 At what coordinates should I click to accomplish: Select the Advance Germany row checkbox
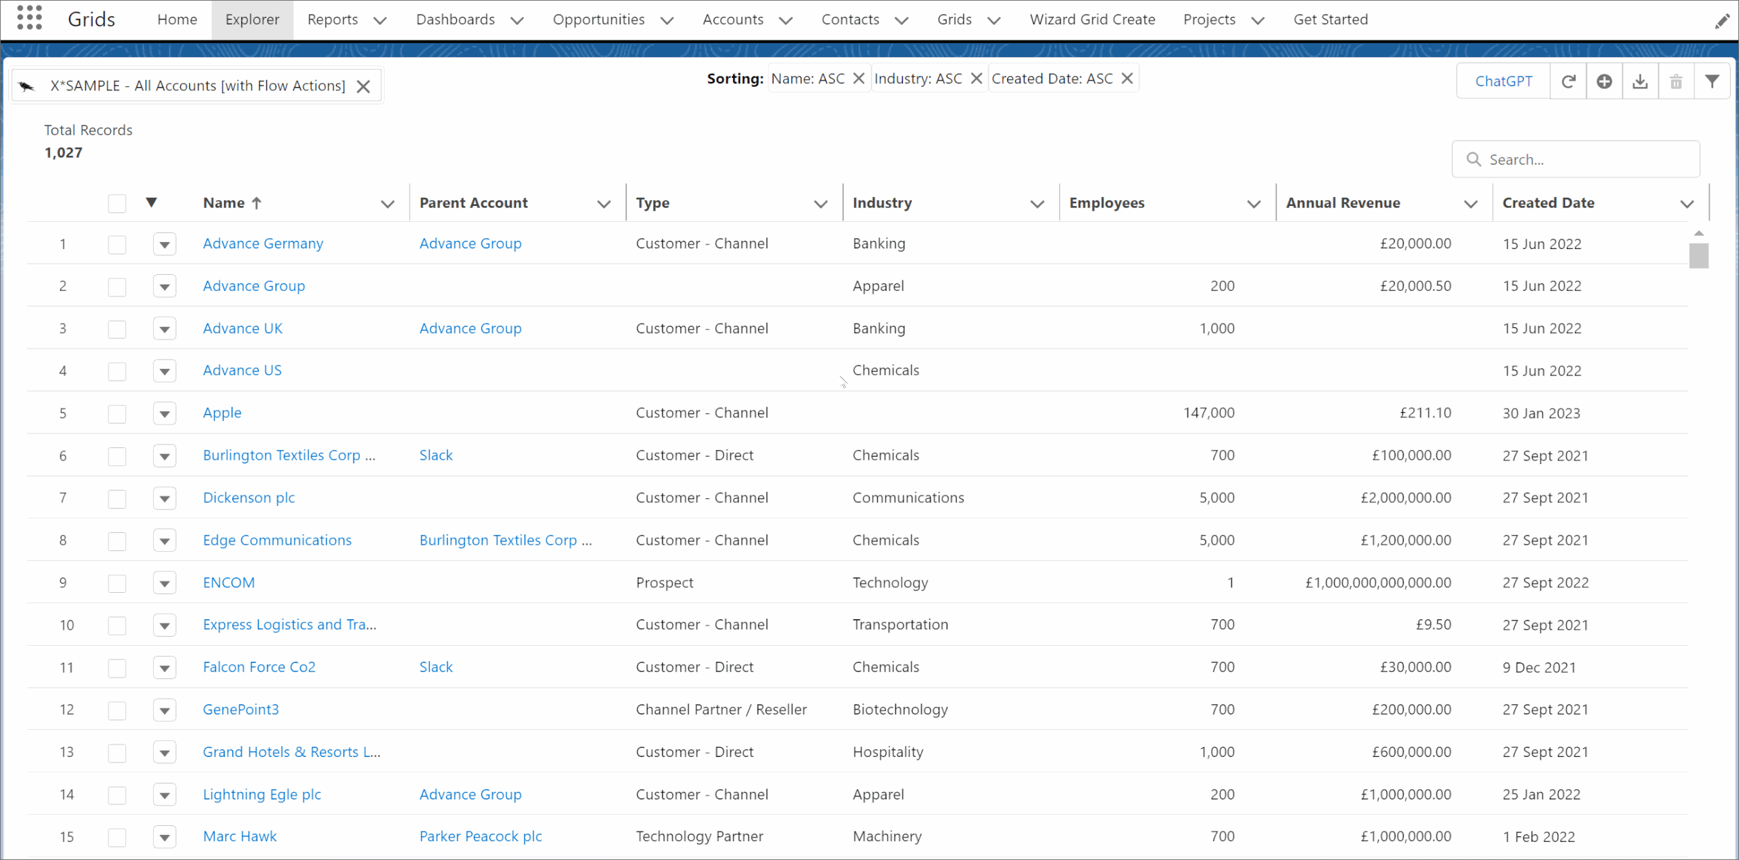point(117,244)
